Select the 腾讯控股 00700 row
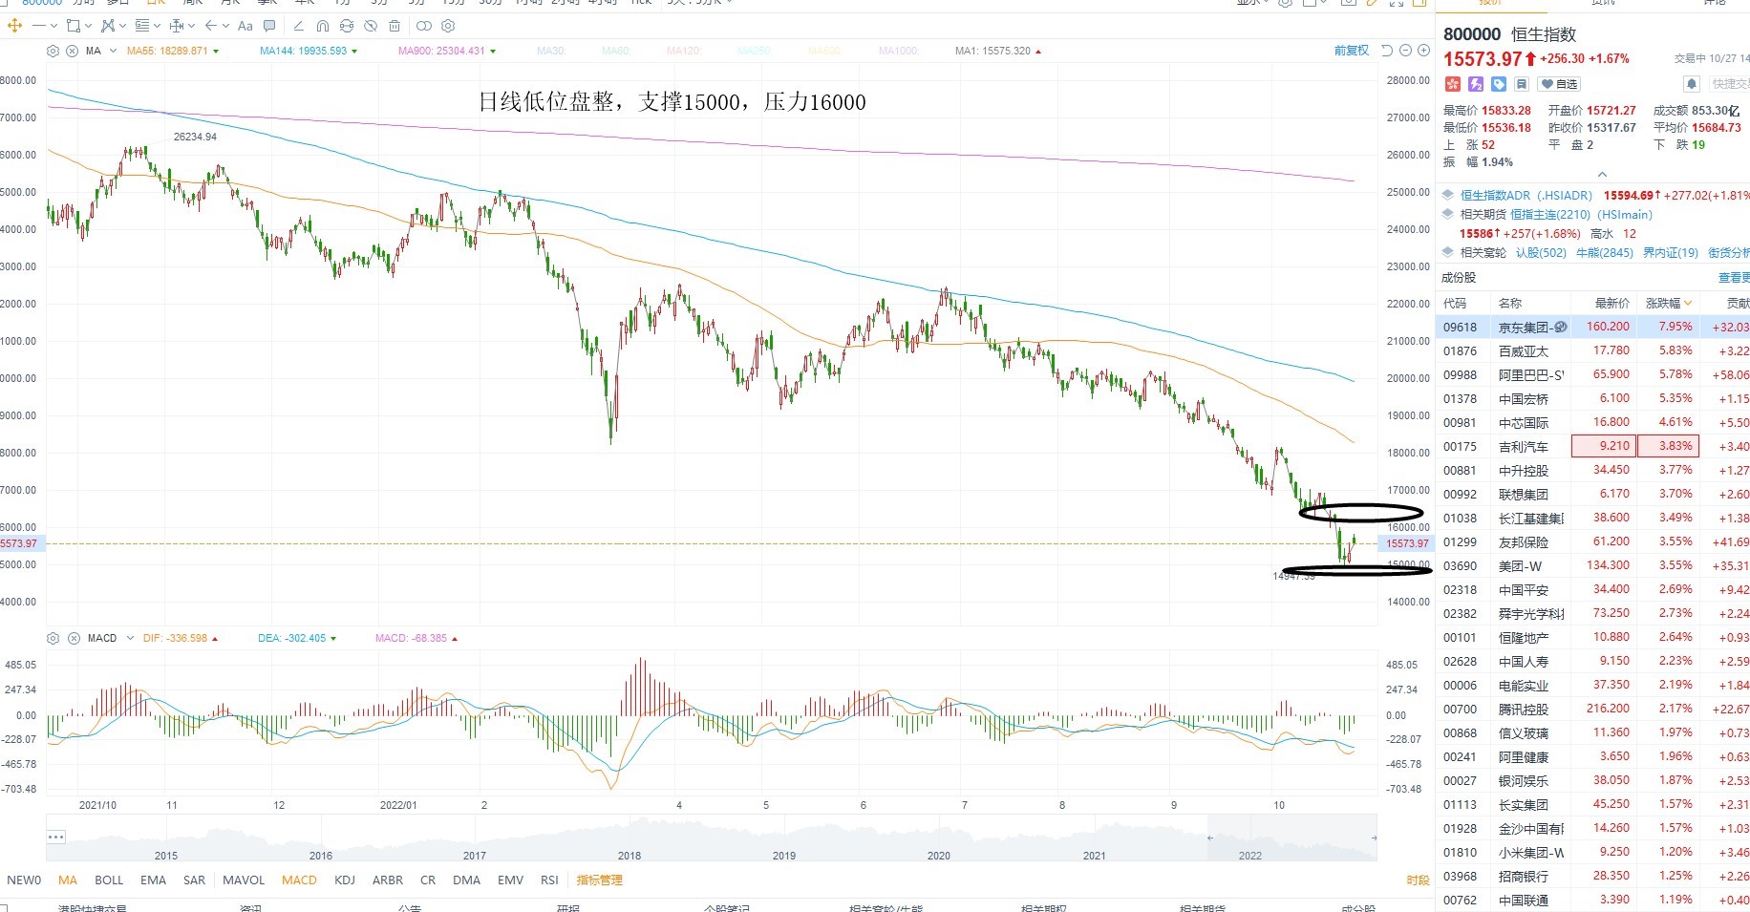This screenshot has height=912, width=1750. point(1592,709)
